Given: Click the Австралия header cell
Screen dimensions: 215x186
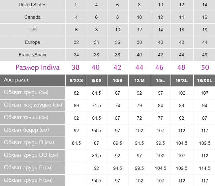Looking at the screenshot, I should coord(33,80).
